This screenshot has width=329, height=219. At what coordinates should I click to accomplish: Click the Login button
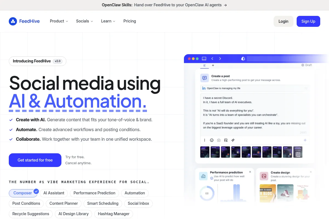(x=283, y=21)
